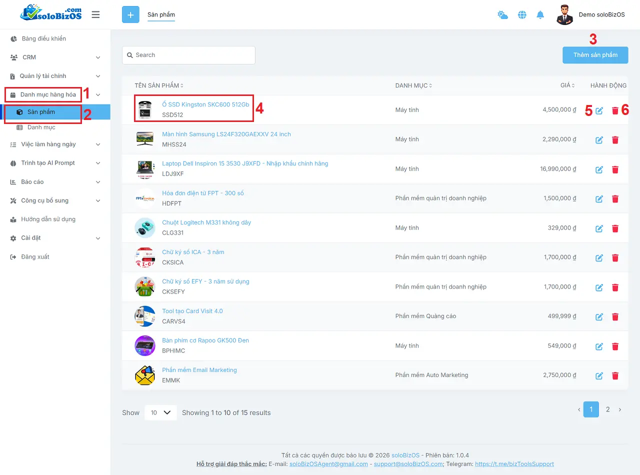
Task: Expand the Báo cáo menu
Action: click(x=55, y=182)
